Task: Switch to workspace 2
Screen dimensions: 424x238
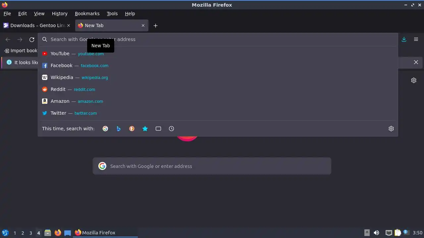Action: [x=23, y=233]
